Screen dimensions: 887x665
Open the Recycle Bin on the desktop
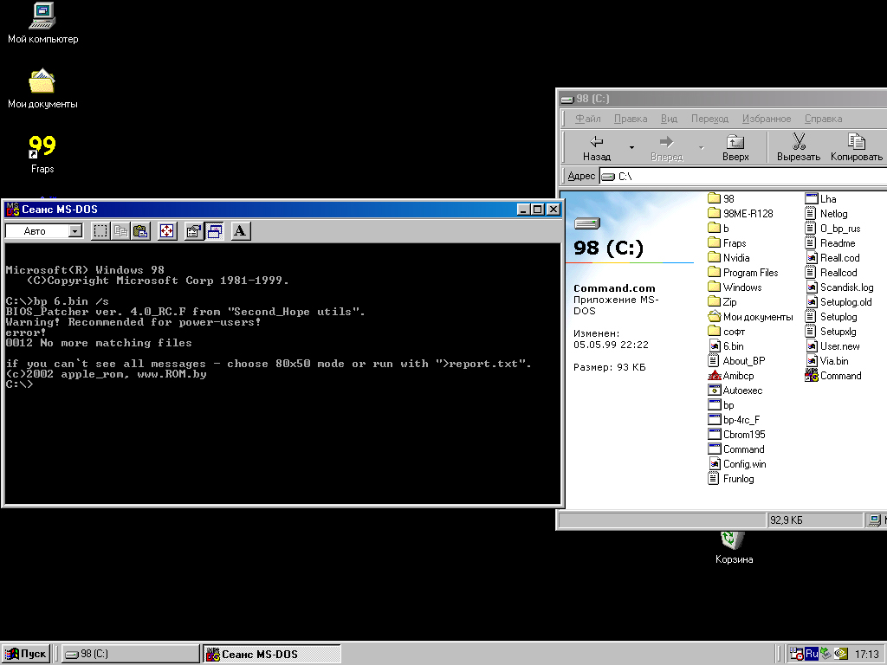[x=734, y=547]
